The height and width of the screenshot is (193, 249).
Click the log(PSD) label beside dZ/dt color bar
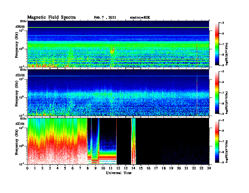[227, 151]
